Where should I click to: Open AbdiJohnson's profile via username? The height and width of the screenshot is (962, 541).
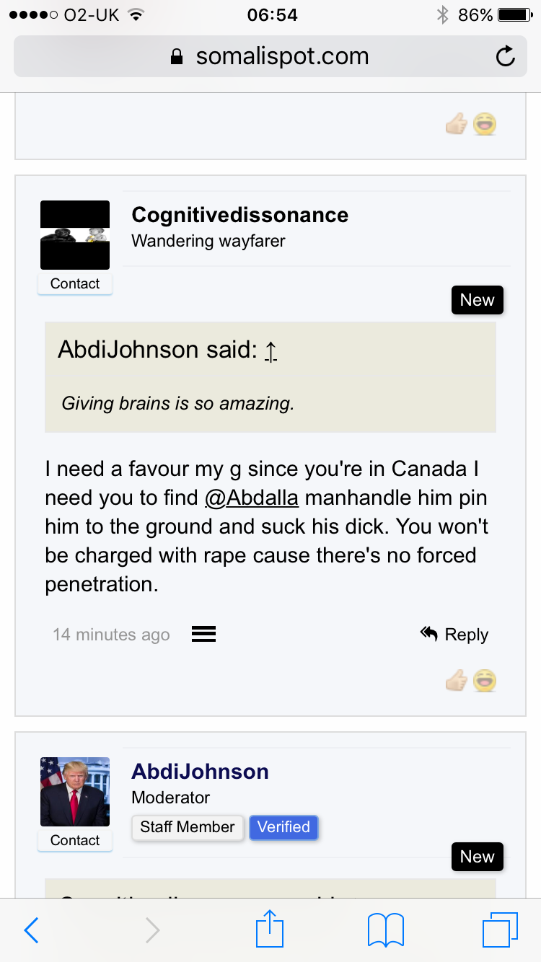[200, 772]
